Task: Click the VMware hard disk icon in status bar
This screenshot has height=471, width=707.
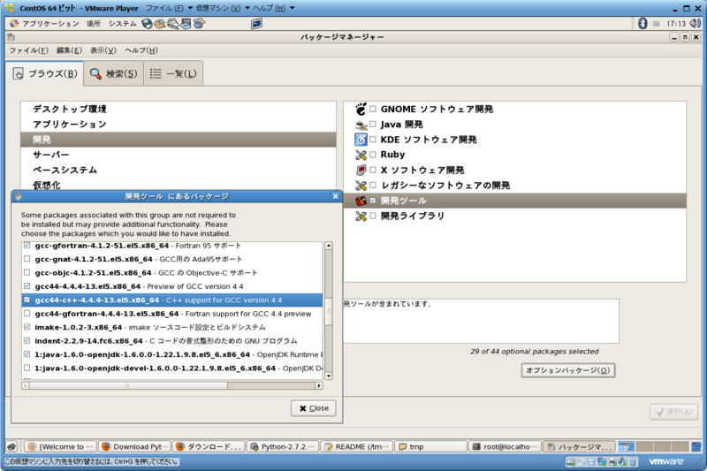Action: click(x=570, y=462)
